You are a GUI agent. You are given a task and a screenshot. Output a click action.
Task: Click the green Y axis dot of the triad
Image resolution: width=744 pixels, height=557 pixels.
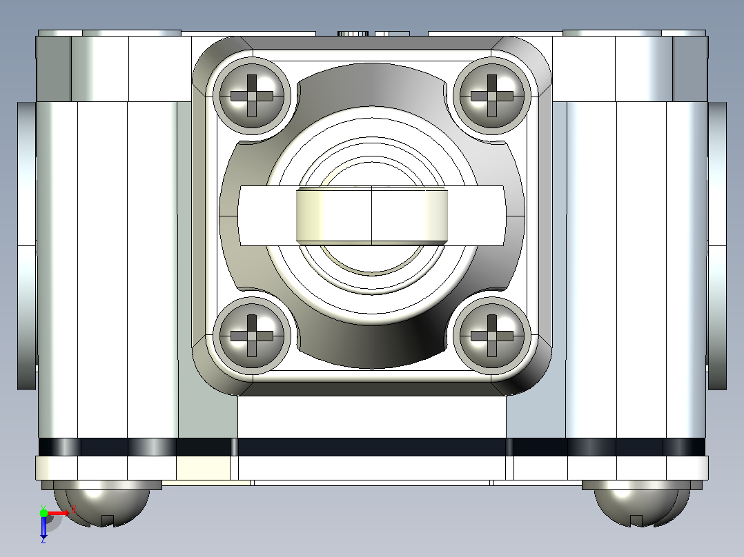point(43,512)
